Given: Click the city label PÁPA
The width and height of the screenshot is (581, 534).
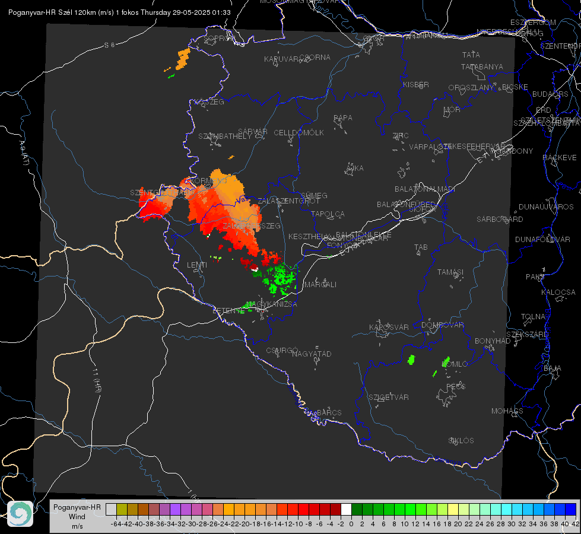Looking at the screenshot, I should coord(343,118).
